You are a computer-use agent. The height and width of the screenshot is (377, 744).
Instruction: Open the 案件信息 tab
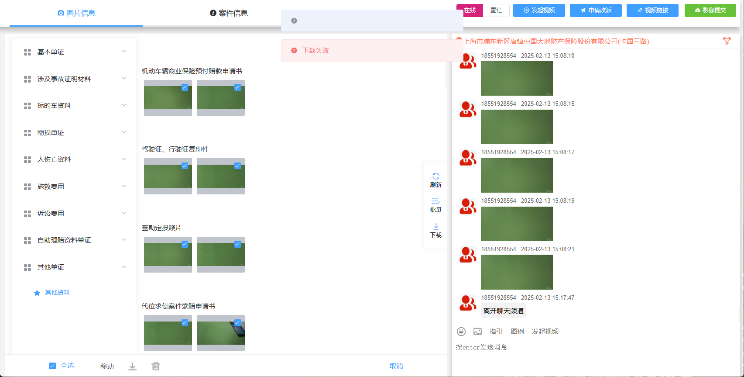coord(229,13)
